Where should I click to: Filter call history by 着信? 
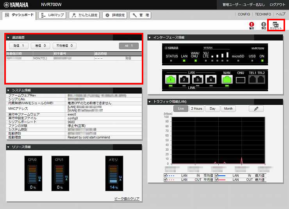pos(40,46)
